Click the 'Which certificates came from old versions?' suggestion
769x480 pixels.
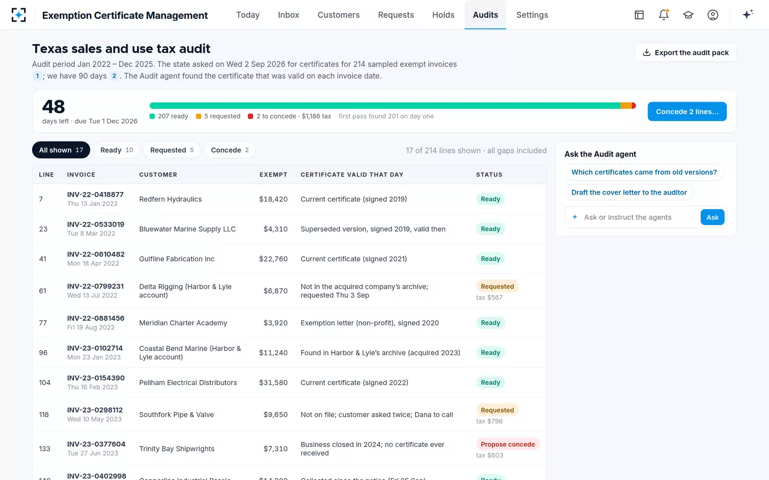644,172
